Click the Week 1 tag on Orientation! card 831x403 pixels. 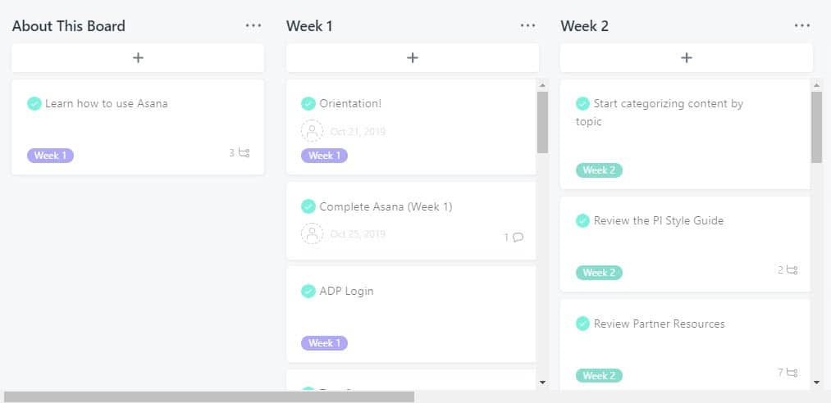(x=324, y=156)
